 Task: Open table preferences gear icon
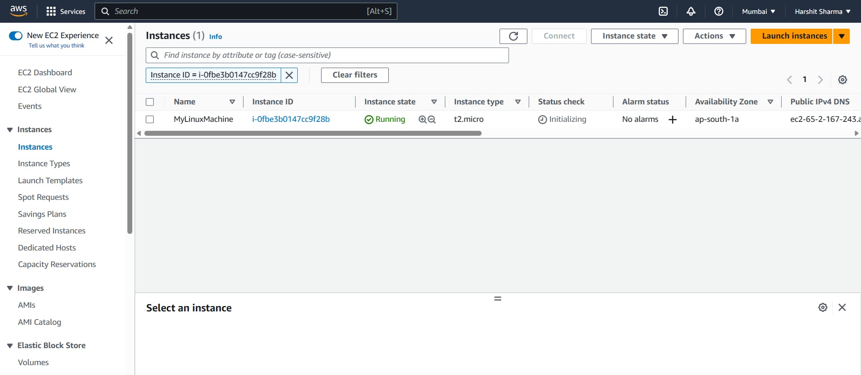(x=843, y=80)
